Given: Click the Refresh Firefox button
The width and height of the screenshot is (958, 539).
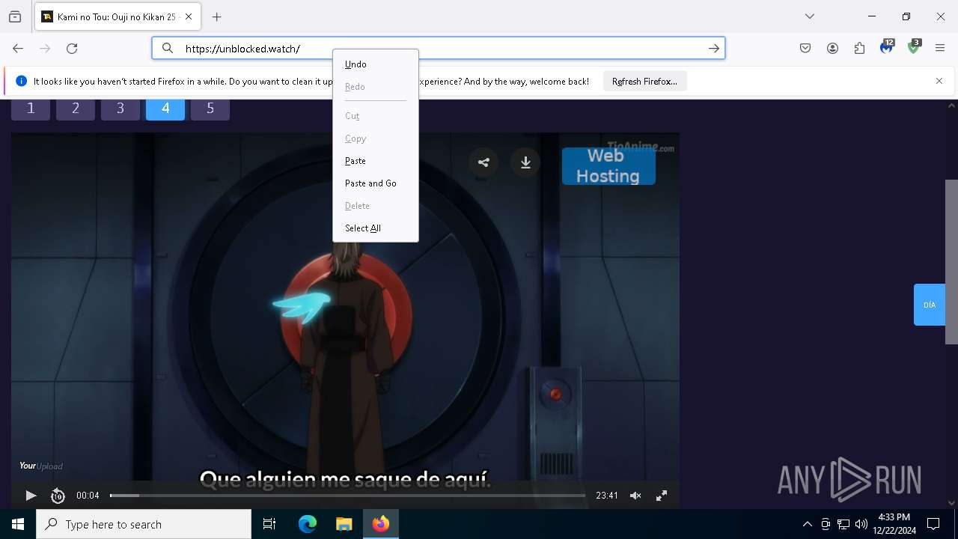Looking at the screenshot, I should (644, 82).
